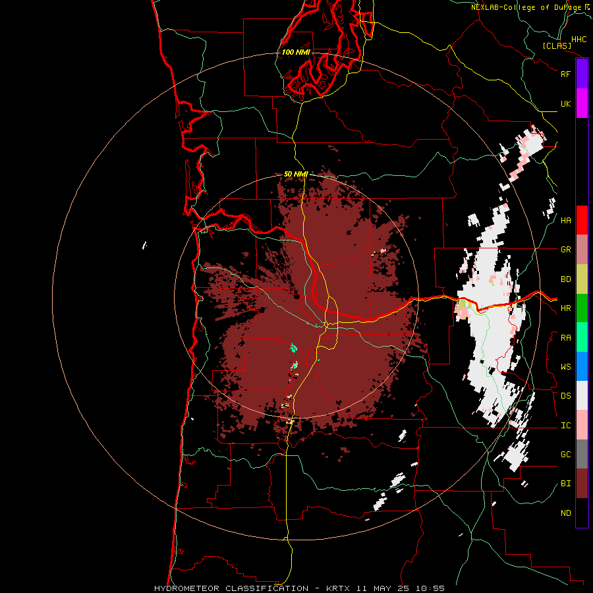This screenshot has width=593, height=593.
Task: Click the red HA legend color swatch
Action: click(582, 220)
